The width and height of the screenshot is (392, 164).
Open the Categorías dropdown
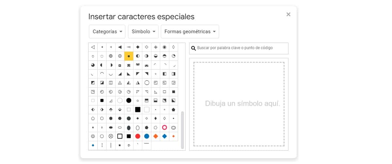coord(107,32)
